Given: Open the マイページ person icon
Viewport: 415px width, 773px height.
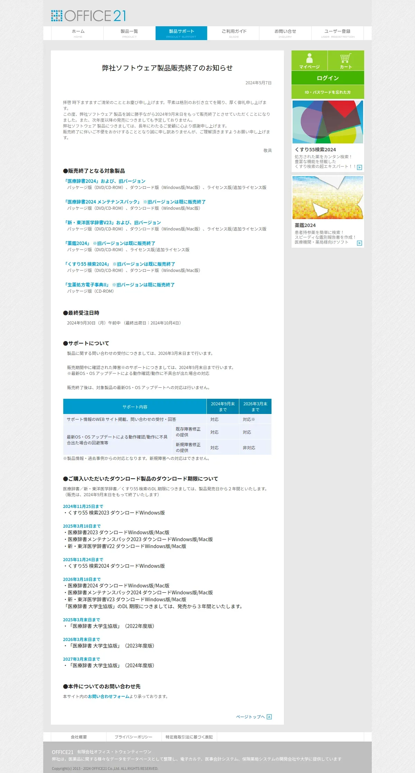Looking at the screenshot, I should (310, 58).
